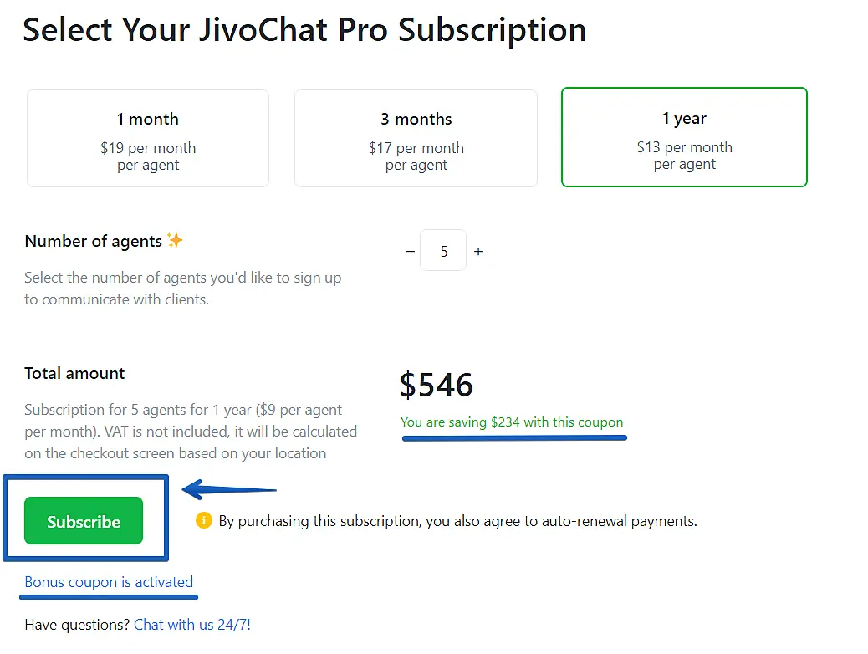Increase agents with the plus button
Image resolution: width=868 pixels, height=654 pixels.
(x=478, y=252)
